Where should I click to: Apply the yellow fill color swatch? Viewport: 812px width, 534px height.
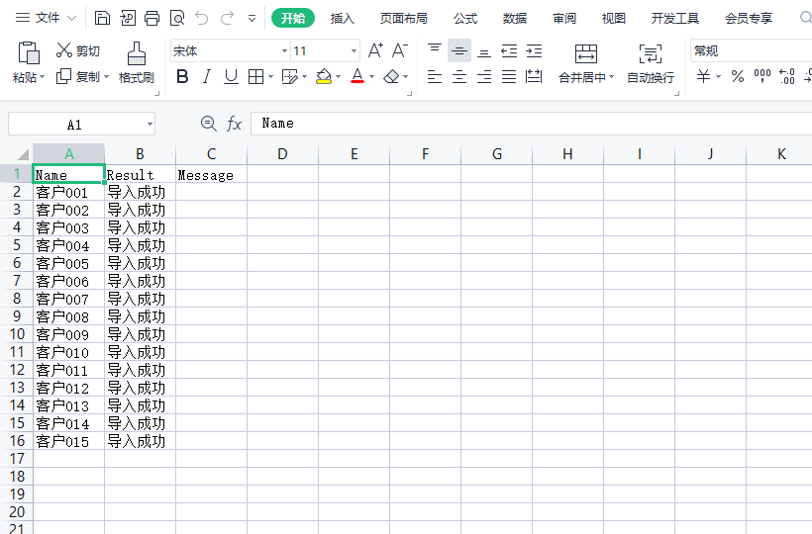(323, 76)
